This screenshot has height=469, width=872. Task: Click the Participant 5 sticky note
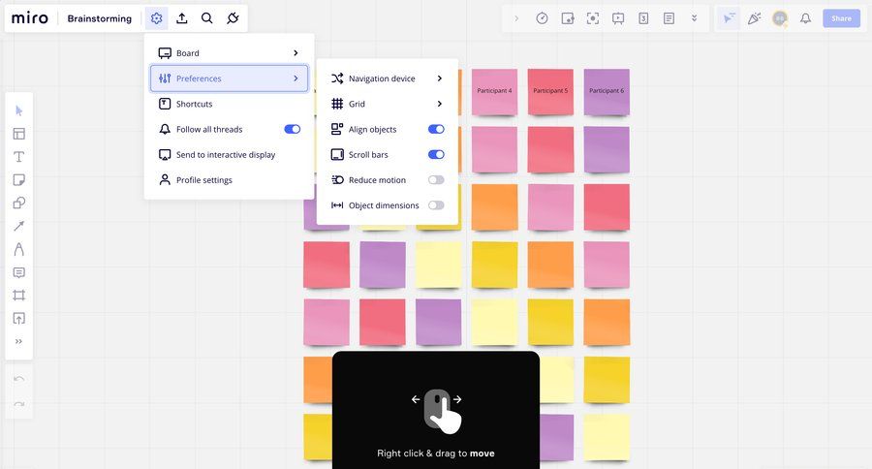pyautogui.click(x=550, y=92)
